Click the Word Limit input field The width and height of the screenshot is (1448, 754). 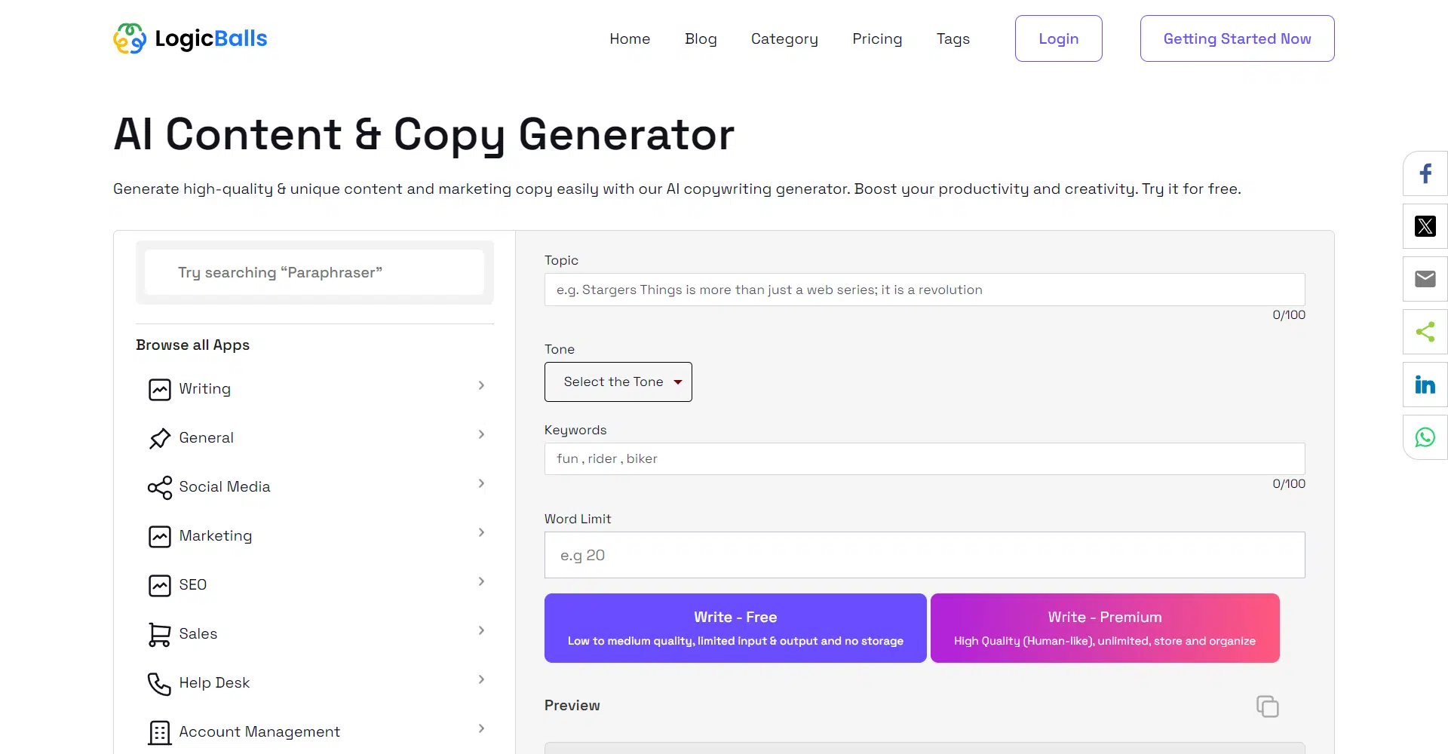[924, 555]
